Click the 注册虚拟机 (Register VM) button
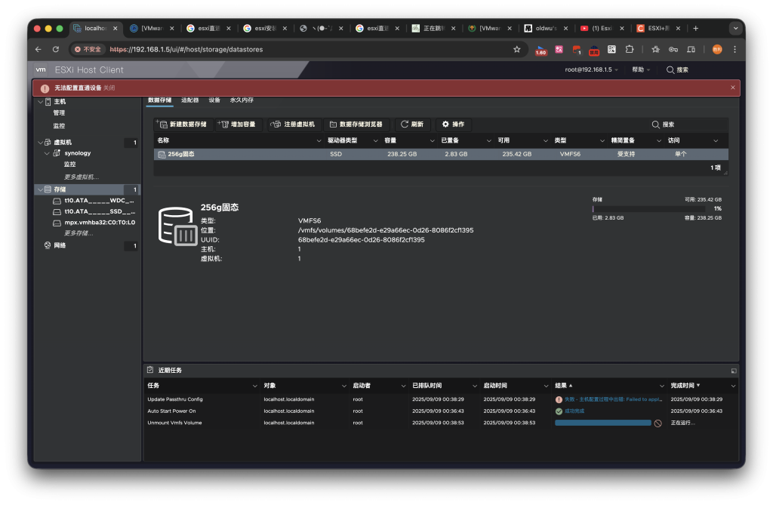 click(294, 125)
